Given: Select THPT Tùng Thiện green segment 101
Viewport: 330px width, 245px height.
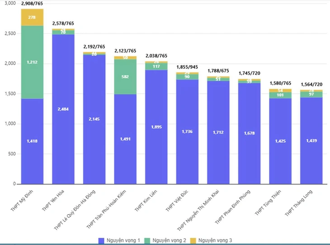Looking at the screenshot, I should point(280,95).
